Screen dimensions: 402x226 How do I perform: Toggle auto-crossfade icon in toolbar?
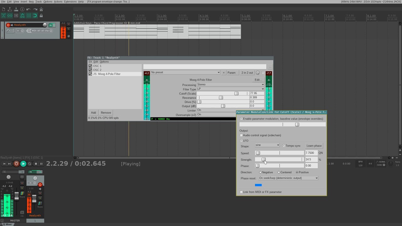click(3, 15)
